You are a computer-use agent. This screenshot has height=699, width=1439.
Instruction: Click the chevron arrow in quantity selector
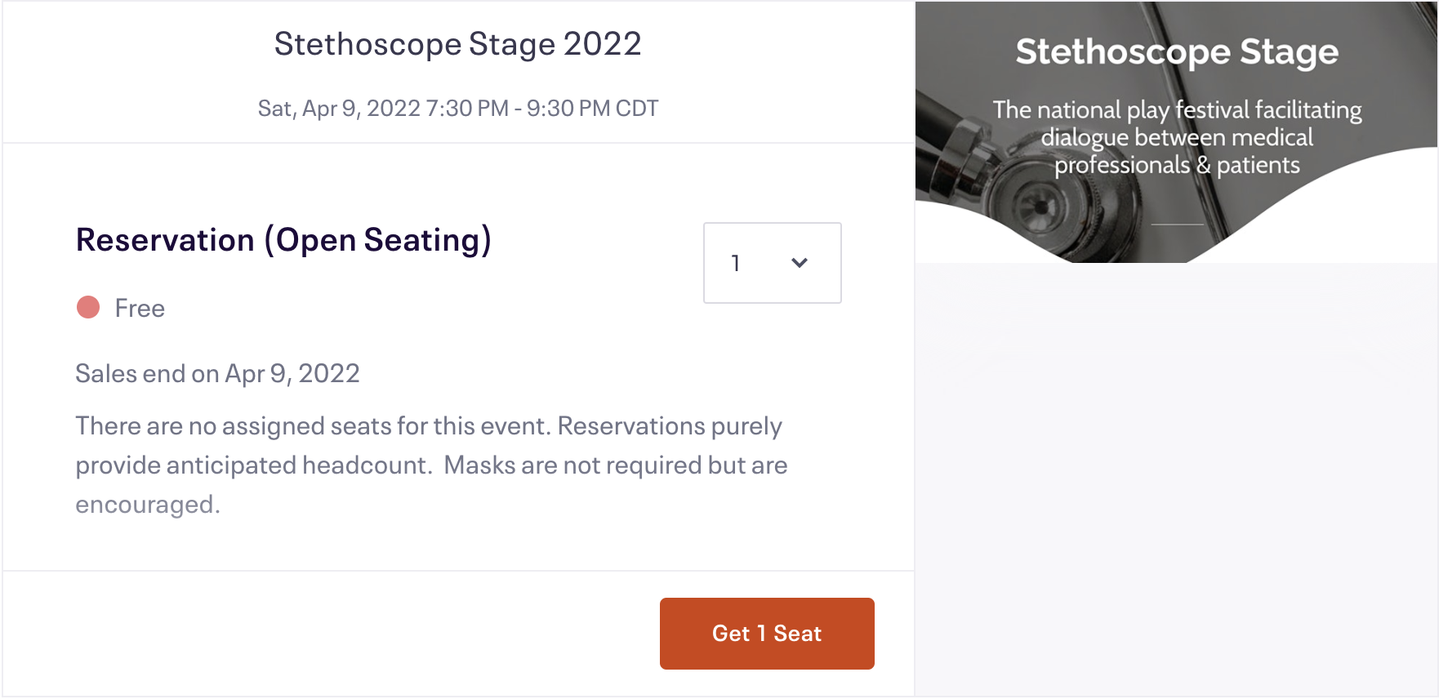tap(800, 263)
